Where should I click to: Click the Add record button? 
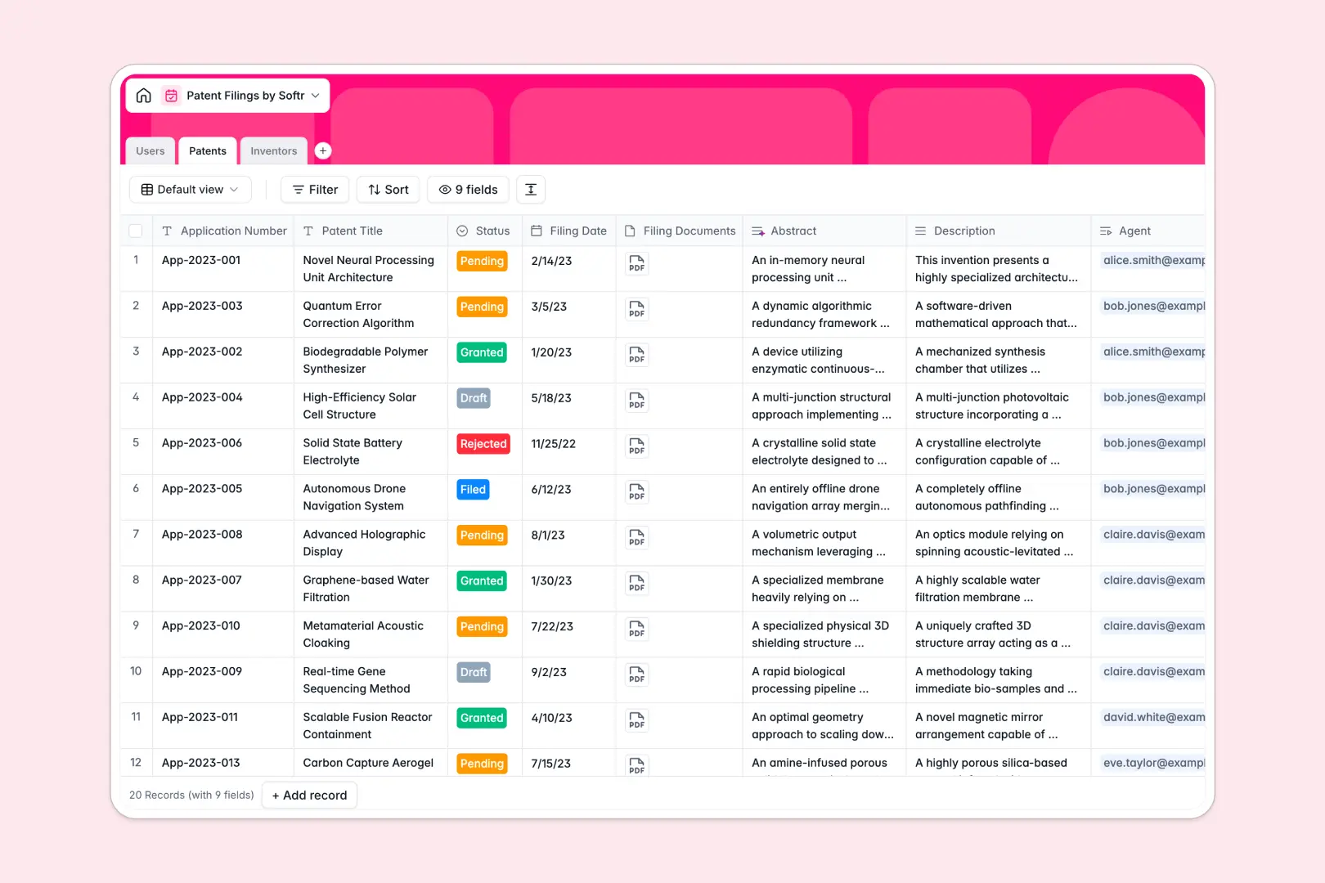pos(309,795)
